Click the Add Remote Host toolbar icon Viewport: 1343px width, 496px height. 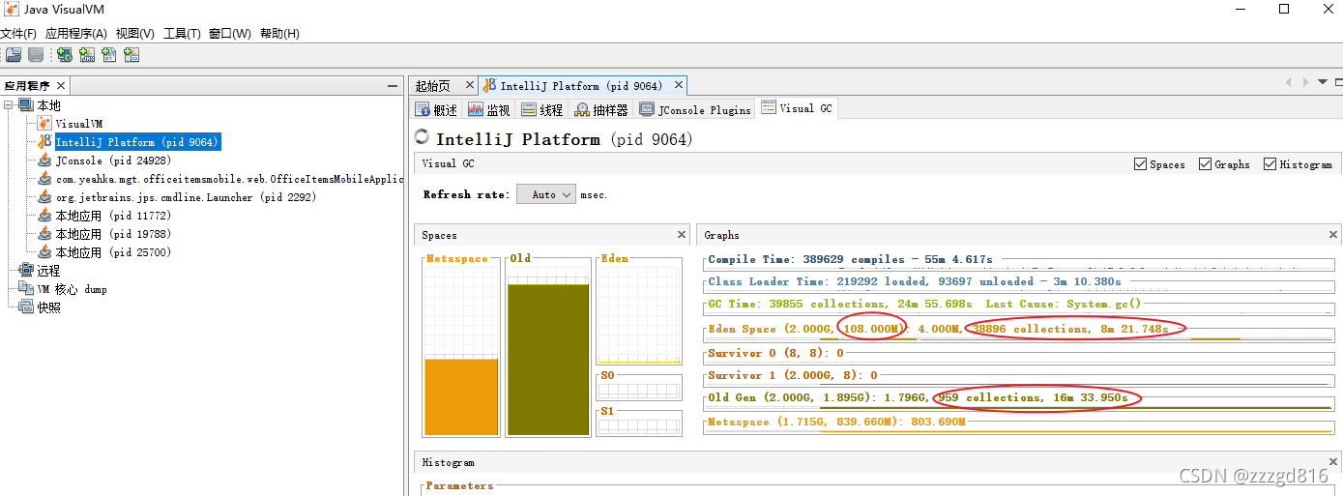point(65,55)
